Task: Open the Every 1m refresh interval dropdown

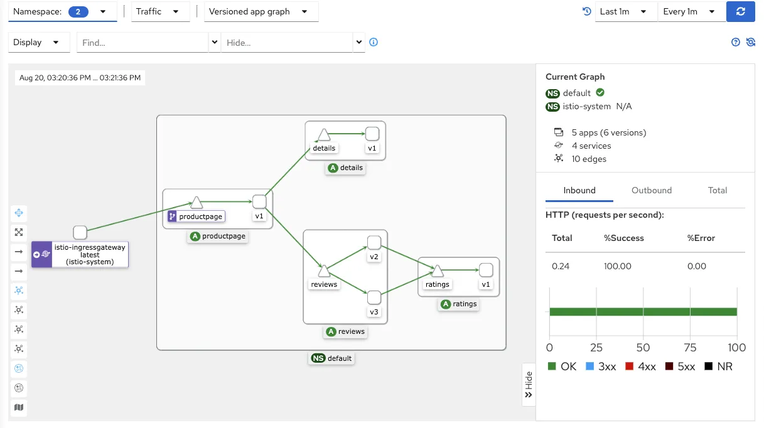Action: point(691,11)
